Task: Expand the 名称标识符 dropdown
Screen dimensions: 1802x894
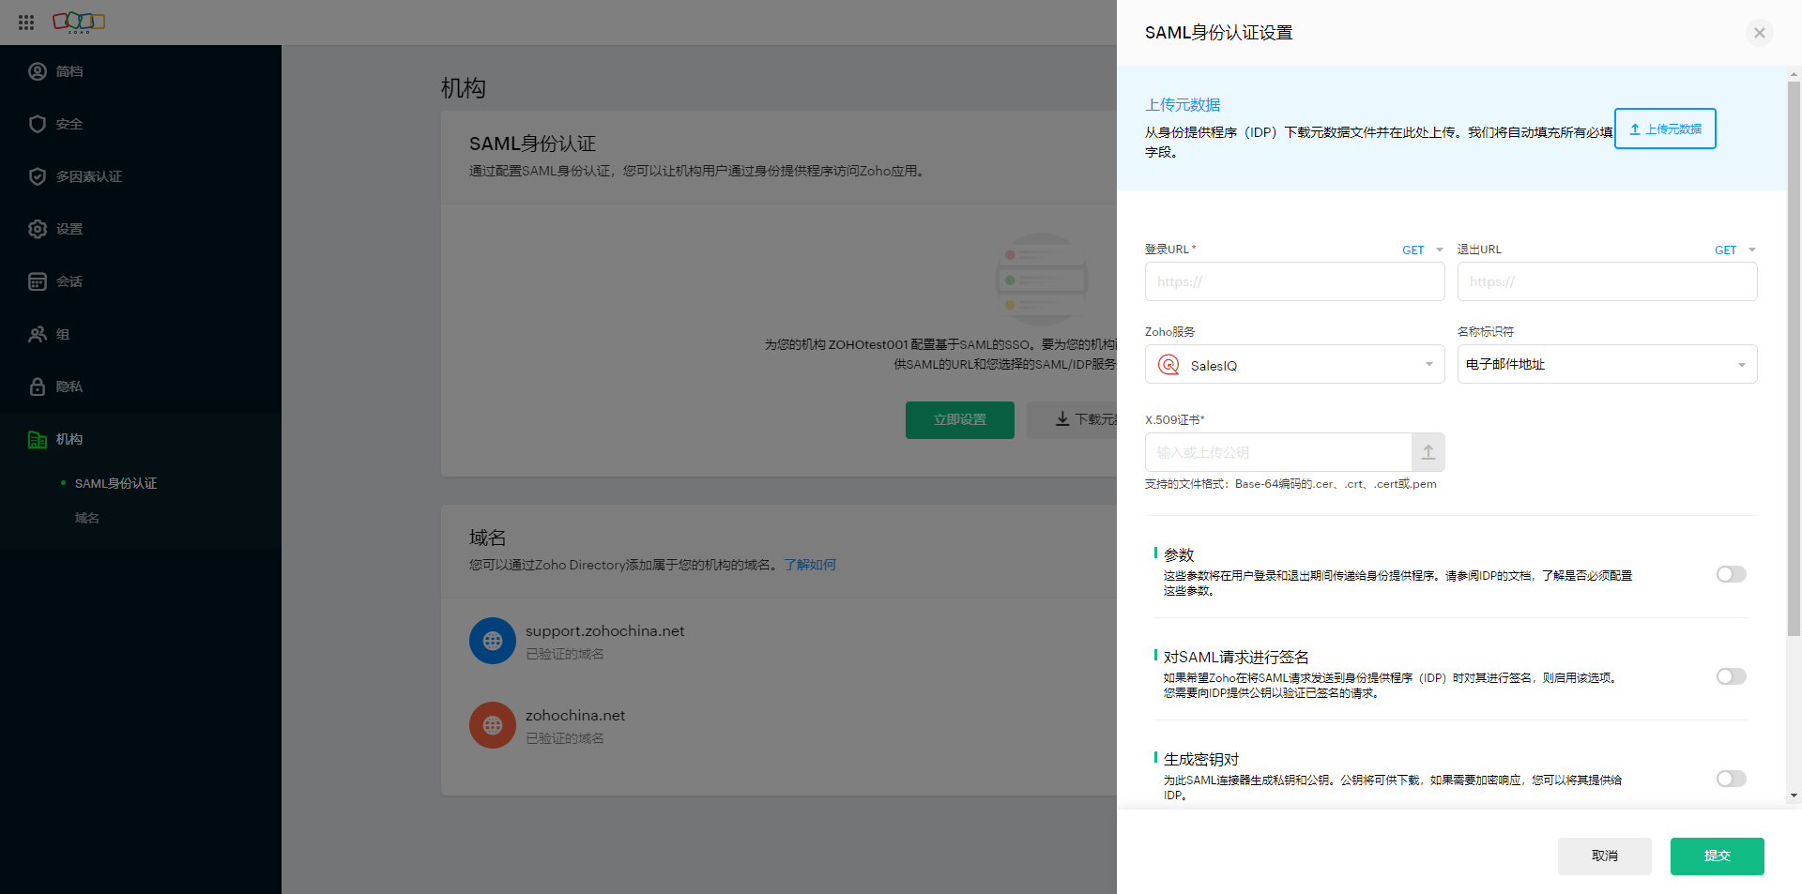Action: [x=1606, y=365]
